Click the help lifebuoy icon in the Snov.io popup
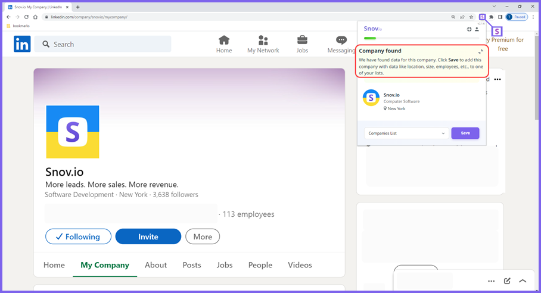This screenshot has width=541, height=293. tap(470, 29)
